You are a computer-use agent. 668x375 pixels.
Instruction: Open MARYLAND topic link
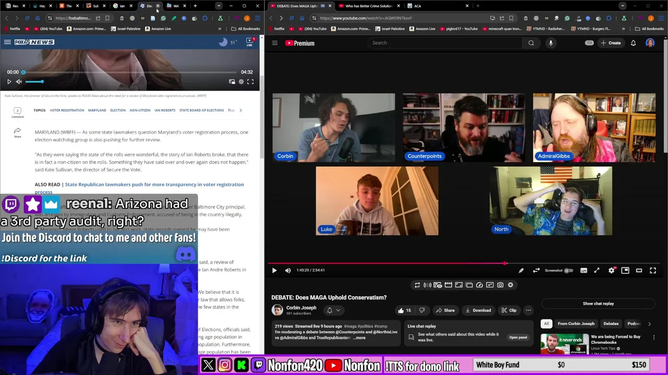pos(97,110)
